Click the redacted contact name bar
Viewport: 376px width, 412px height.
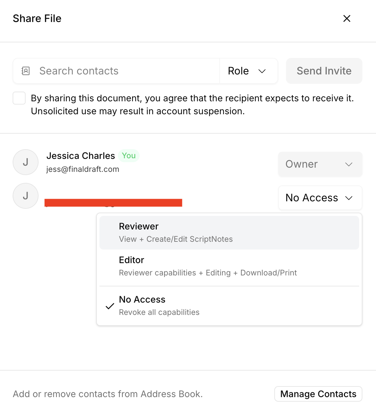pos(113,203)
